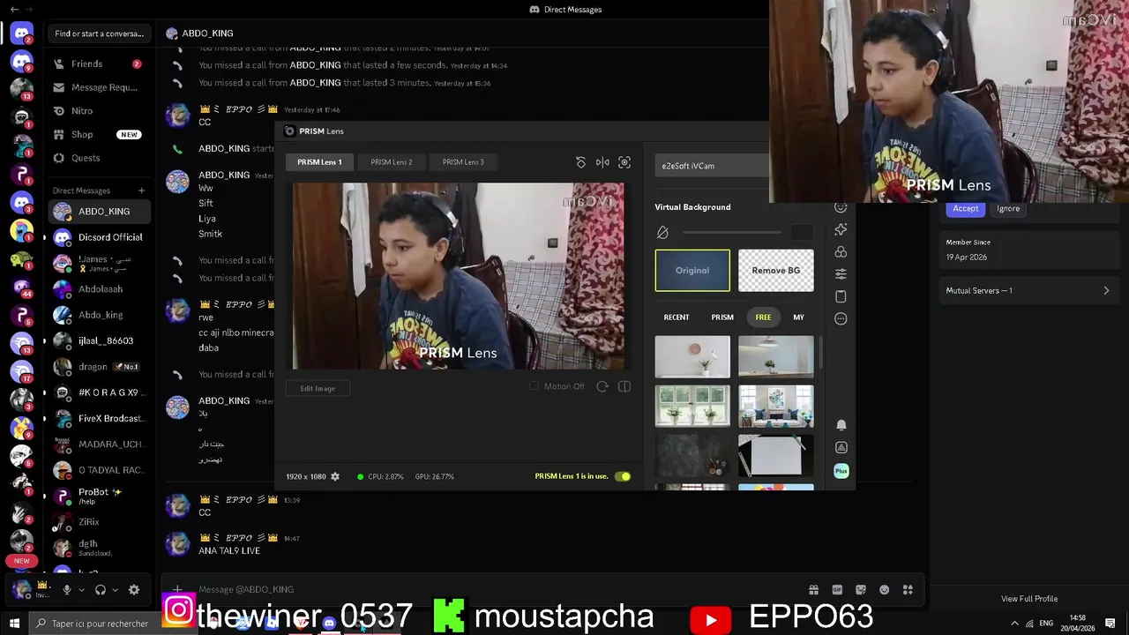The height and width of the screenshot is (635, 1129).
Task: Select FREE backgrounds tab
Action: click(x=763, y=317)
